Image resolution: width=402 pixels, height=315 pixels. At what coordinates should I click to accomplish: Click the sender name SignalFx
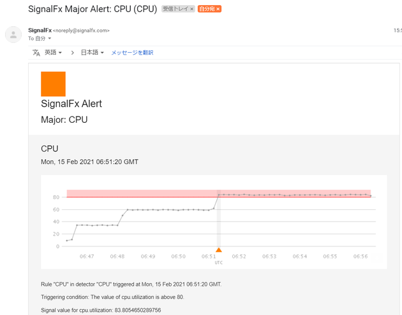pyautogui.click(x=40, y=30)
